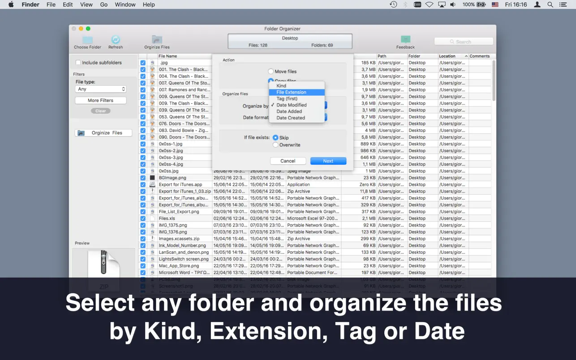Viewport: 576px width, 360px height.
Task: Uncheck the row for Files.xls
Action: [x=142, y=218]
